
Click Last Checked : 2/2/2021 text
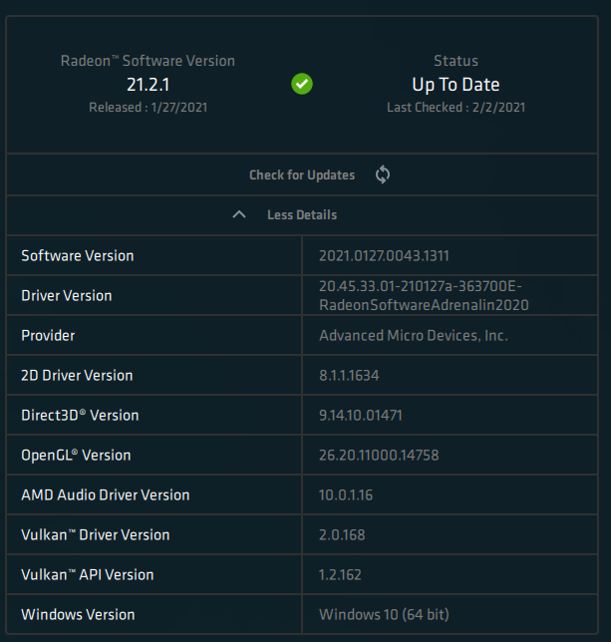pyautogui.click(x=456, y=108)
